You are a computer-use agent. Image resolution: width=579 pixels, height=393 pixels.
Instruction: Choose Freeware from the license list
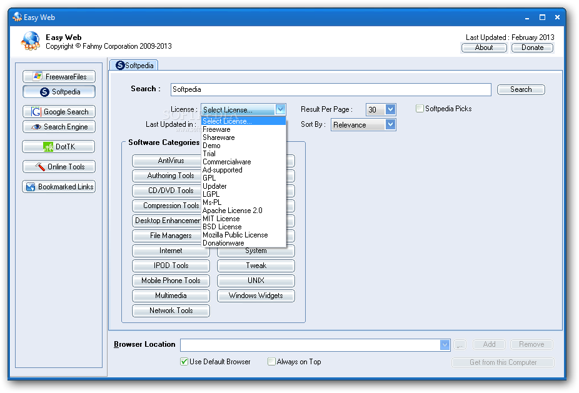244,129
